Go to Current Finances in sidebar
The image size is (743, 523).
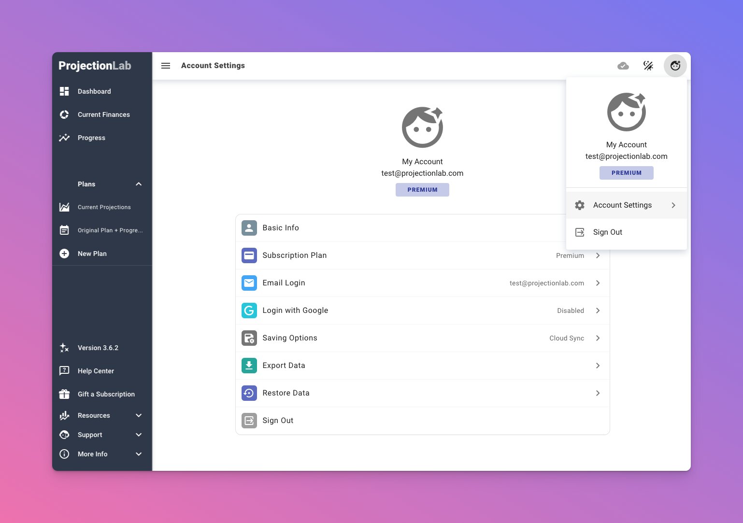click(x=103, y=114)
